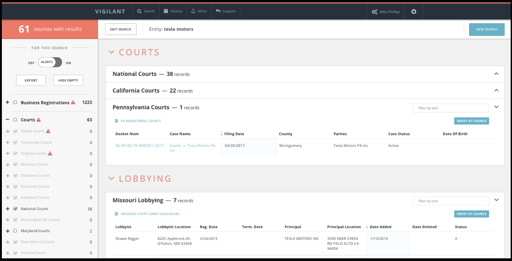The image size is (512, 261).
Task: Click Verify at Source for Missouri Lobbying
Action: coord(471,214)
